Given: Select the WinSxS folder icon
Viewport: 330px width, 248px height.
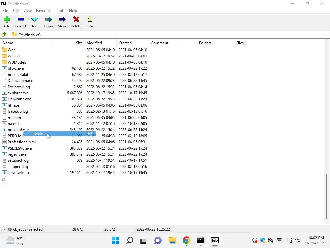Looking at the screenshot, I should (x=5, y=56).
